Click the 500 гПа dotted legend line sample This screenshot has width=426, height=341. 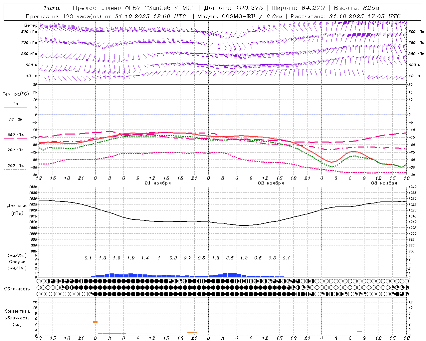[x=15, y=170]
